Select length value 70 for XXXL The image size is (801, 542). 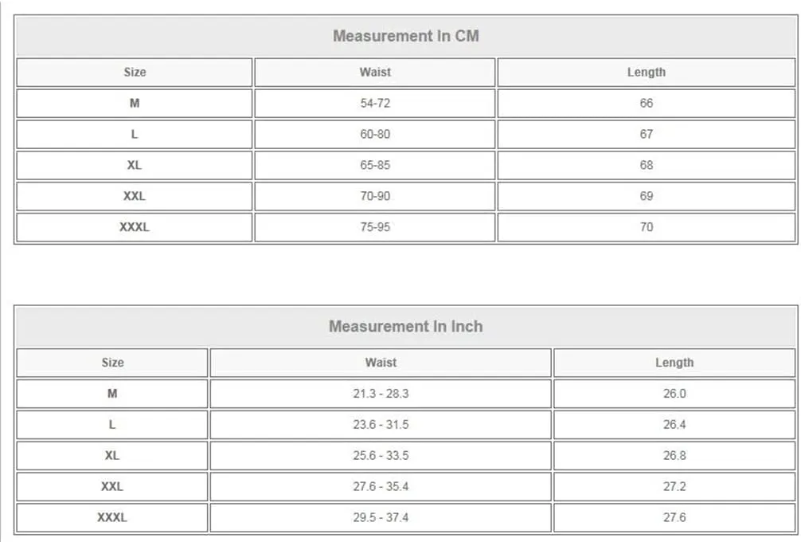tap(647, 227)
